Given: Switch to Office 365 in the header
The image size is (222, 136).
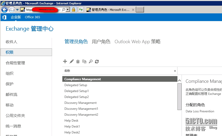Looking at the screenshot, I should pos(32,17).
